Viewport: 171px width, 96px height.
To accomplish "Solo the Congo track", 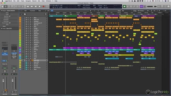I will coord(28,29).
